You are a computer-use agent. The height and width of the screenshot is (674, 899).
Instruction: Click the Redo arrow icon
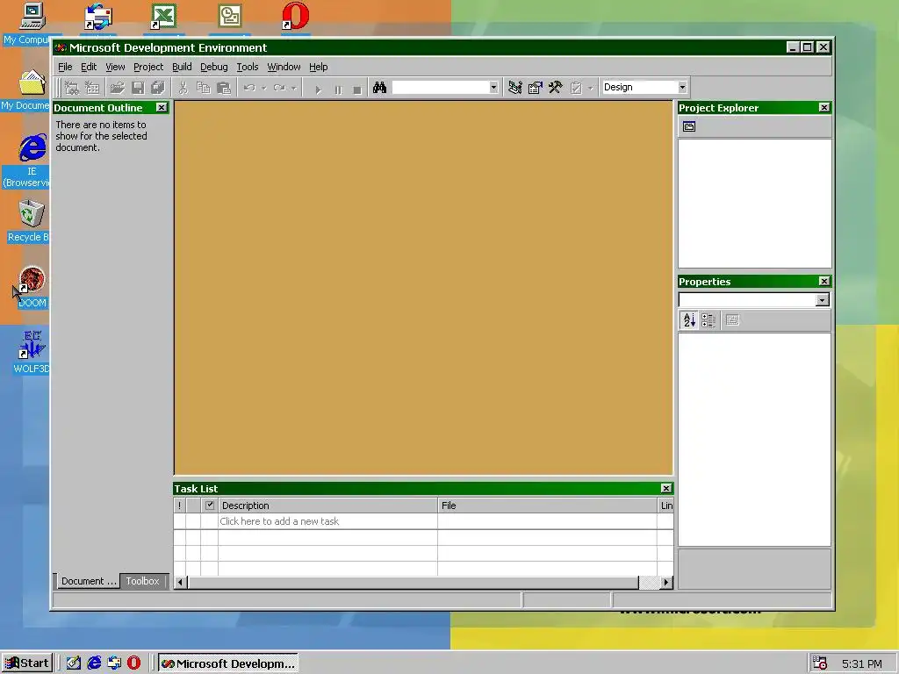pos(279,88)
